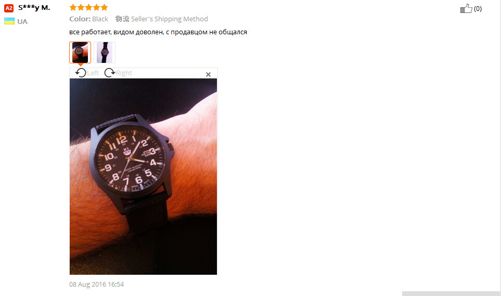
Task: Click the review date 08 Aug 2016
Action: point(96,284)
